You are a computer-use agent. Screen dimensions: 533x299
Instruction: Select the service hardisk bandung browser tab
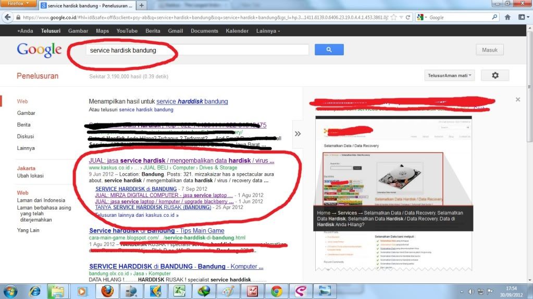88,6
